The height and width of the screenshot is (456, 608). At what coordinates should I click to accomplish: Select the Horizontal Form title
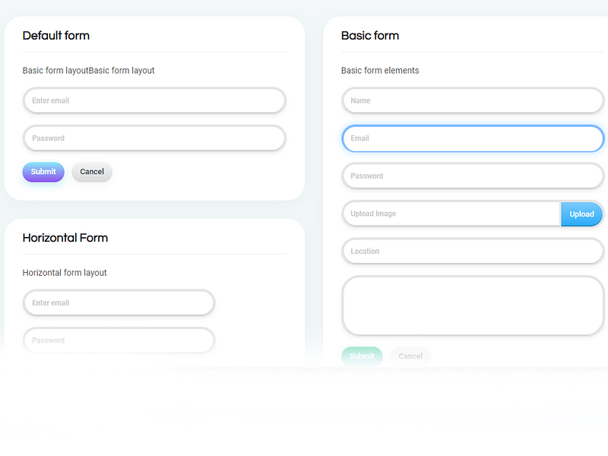[x=65, y=237]
